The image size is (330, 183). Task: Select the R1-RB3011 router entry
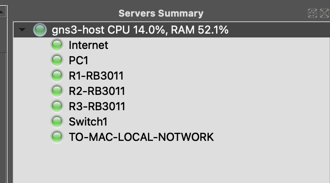coord(96,76)
